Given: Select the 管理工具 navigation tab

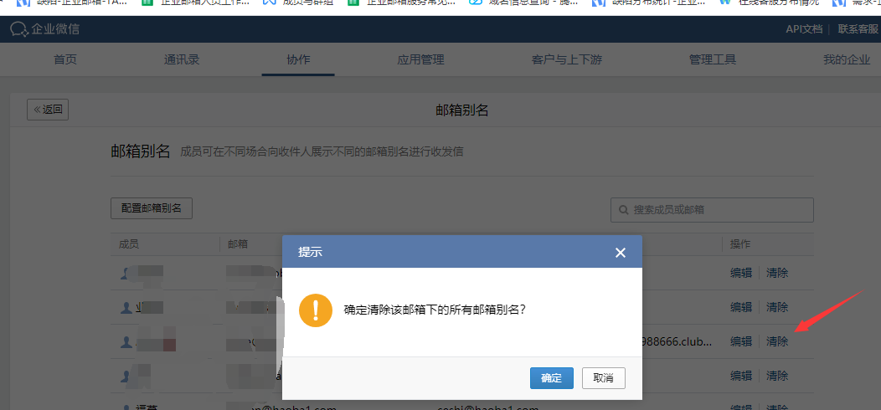Looking at the screenshot, I should (x=712, y=59).
